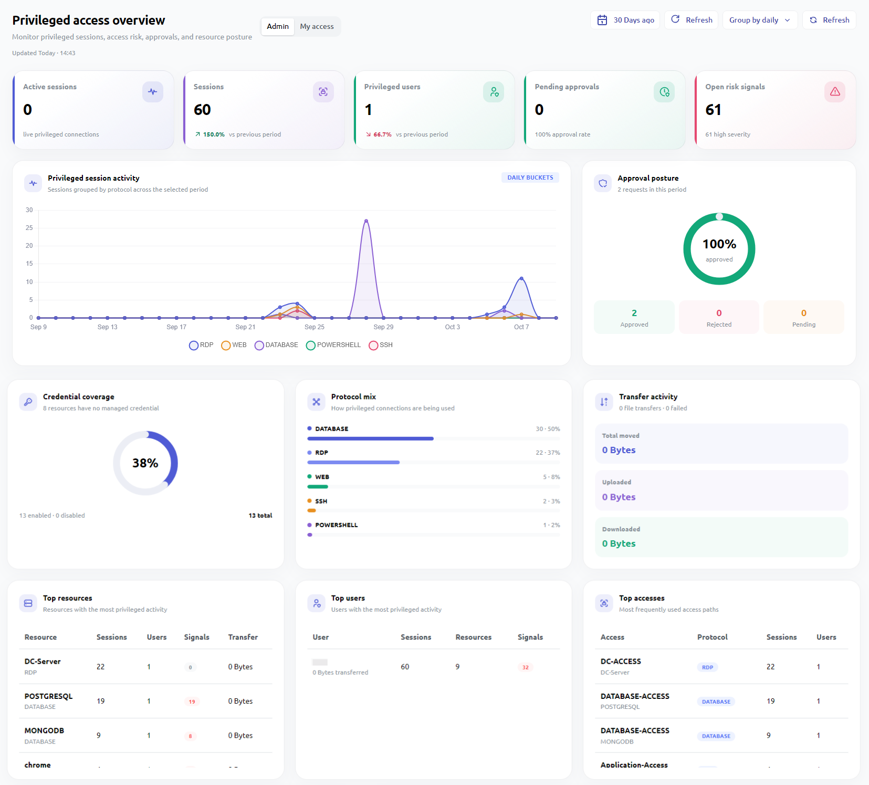The height and width of the screenshot is (785, 869).
Task: Click the calendar icon in 30 Days ago
Action: 602,20
